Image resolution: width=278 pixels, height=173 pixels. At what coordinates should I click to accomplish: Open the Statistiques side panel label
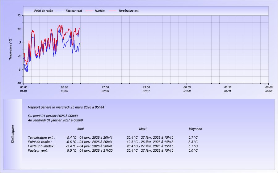[x=13, y=134]
